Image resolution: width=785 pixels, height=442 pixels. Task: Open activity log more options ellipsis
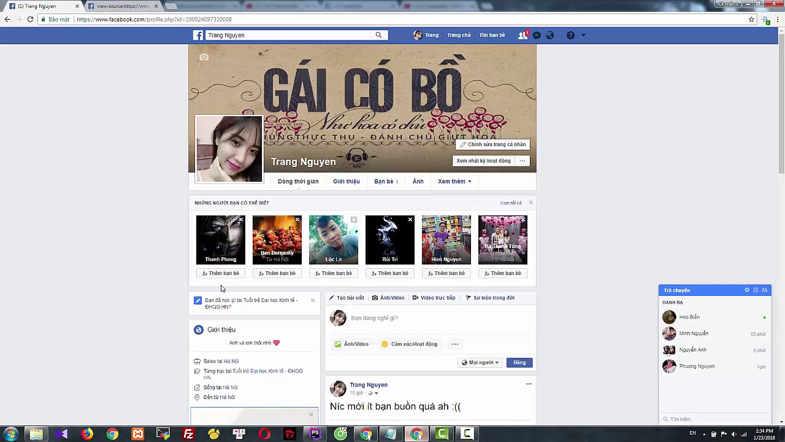tap(523, 161)
